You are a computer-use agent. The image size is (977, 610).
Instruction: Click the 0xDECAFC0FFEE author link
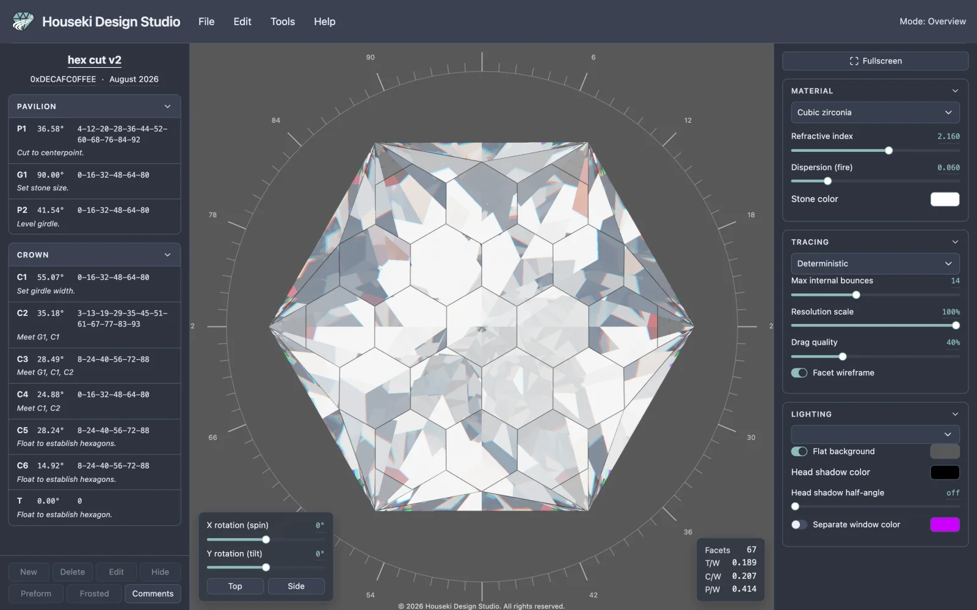pyautogui.click(x=63, y=79)
